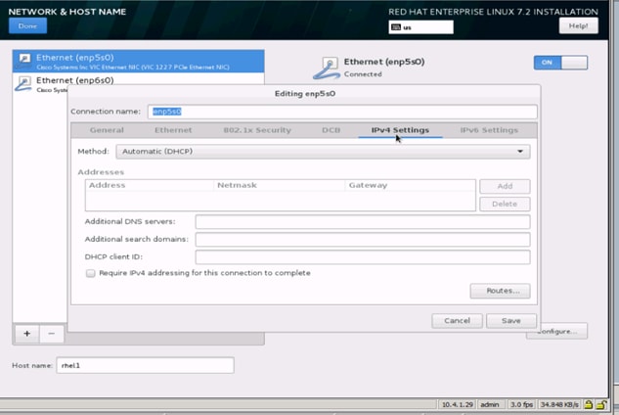The width and height of the screenshot is (619, 415).
Task: Click the Address column header
Action: (150, 185)
